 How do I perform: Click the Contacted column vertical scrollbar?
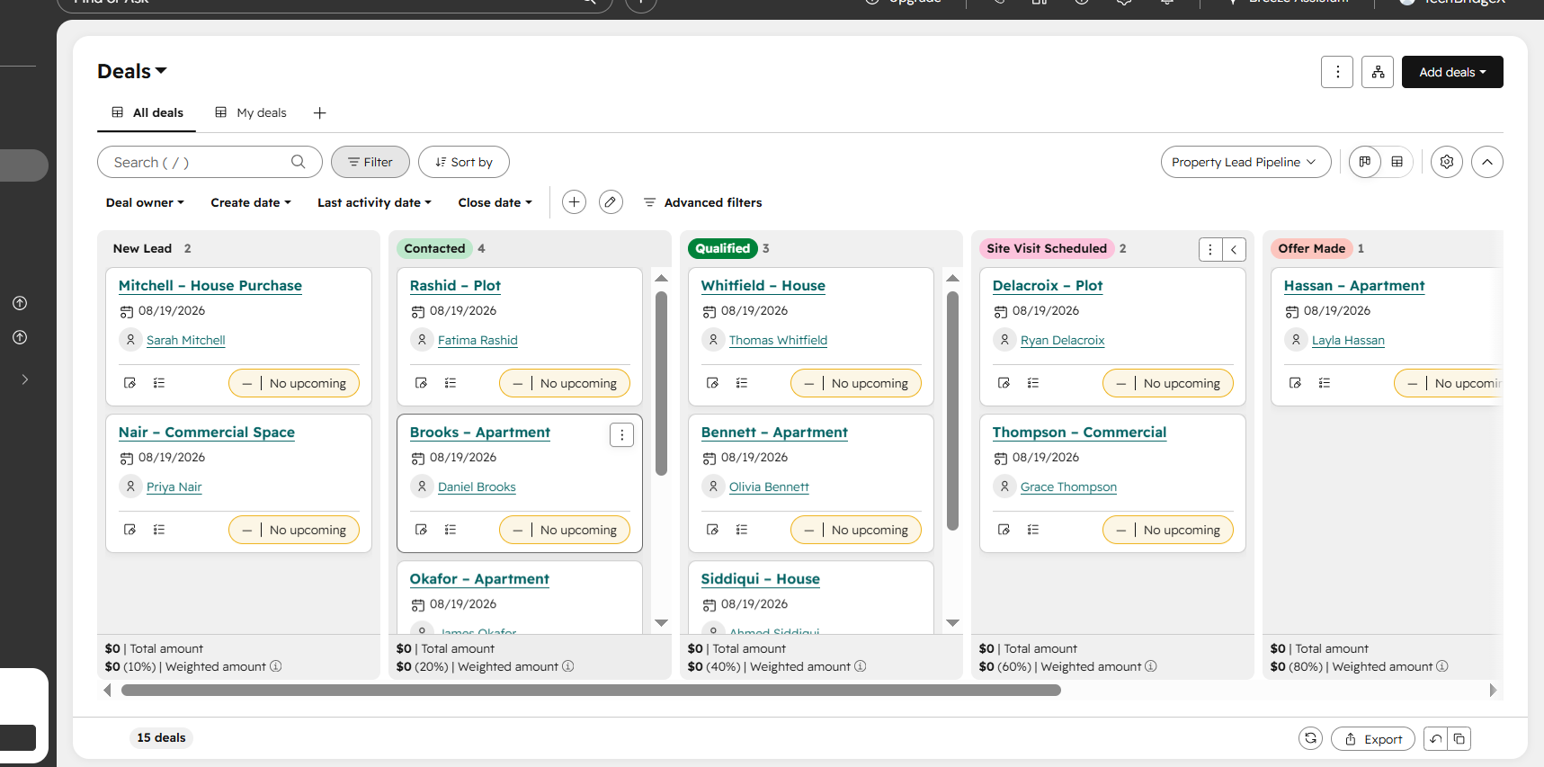[661, 383]
